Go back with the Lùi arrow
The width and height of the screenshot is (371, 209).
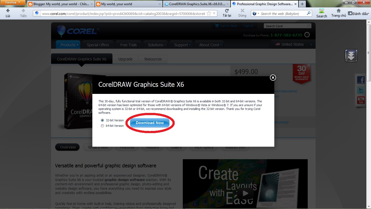point(8,11)
